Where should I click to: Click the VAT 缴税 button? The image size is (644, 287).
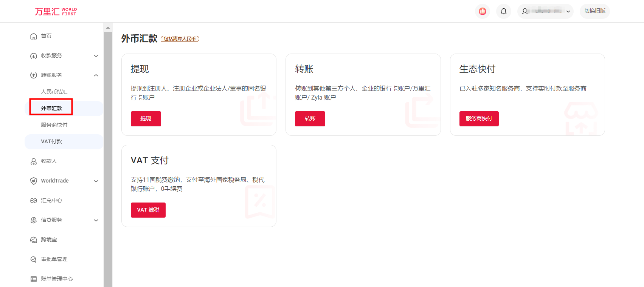click(x=148, y=210)
